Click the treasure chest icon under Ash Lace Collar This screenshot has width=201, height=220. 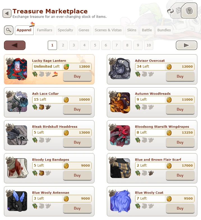point(41,107)
